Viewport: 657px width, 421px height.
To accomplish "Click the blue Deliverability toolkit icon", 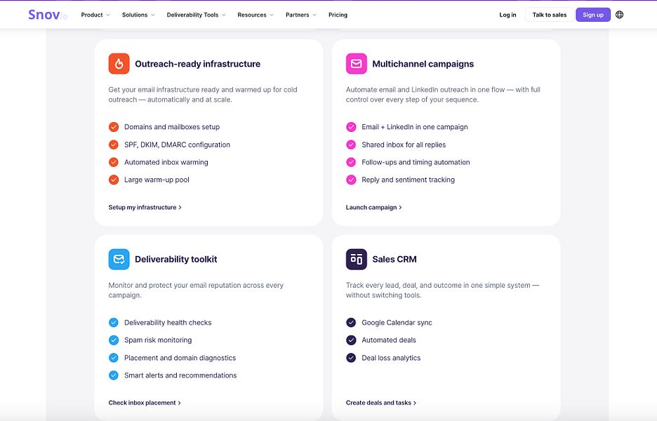I will [119, 260].
